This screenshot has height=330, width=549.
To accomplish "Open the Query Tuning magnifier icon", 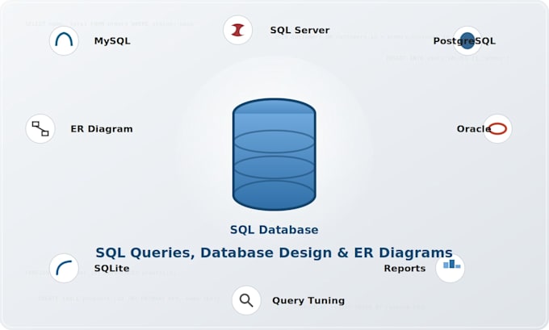I will click(246, 300).
